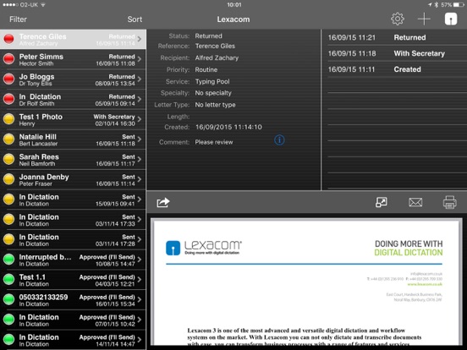Add a new dictation with plus icon
Viewport: 467px width, 350px height.
point(424,19)
